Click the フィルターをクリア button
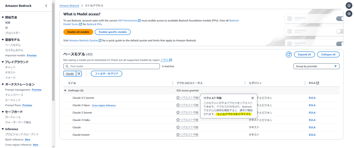 point(106,74)
